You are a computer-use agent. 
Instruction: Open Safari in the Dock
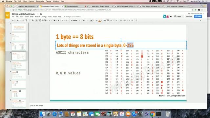(54, 114)
